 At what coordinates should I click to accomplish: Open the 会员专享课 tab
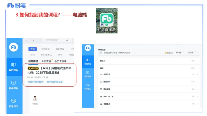61,61
